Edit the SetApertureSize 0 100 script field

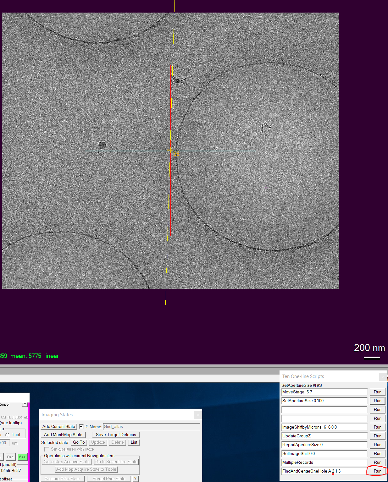coord(324,401)
